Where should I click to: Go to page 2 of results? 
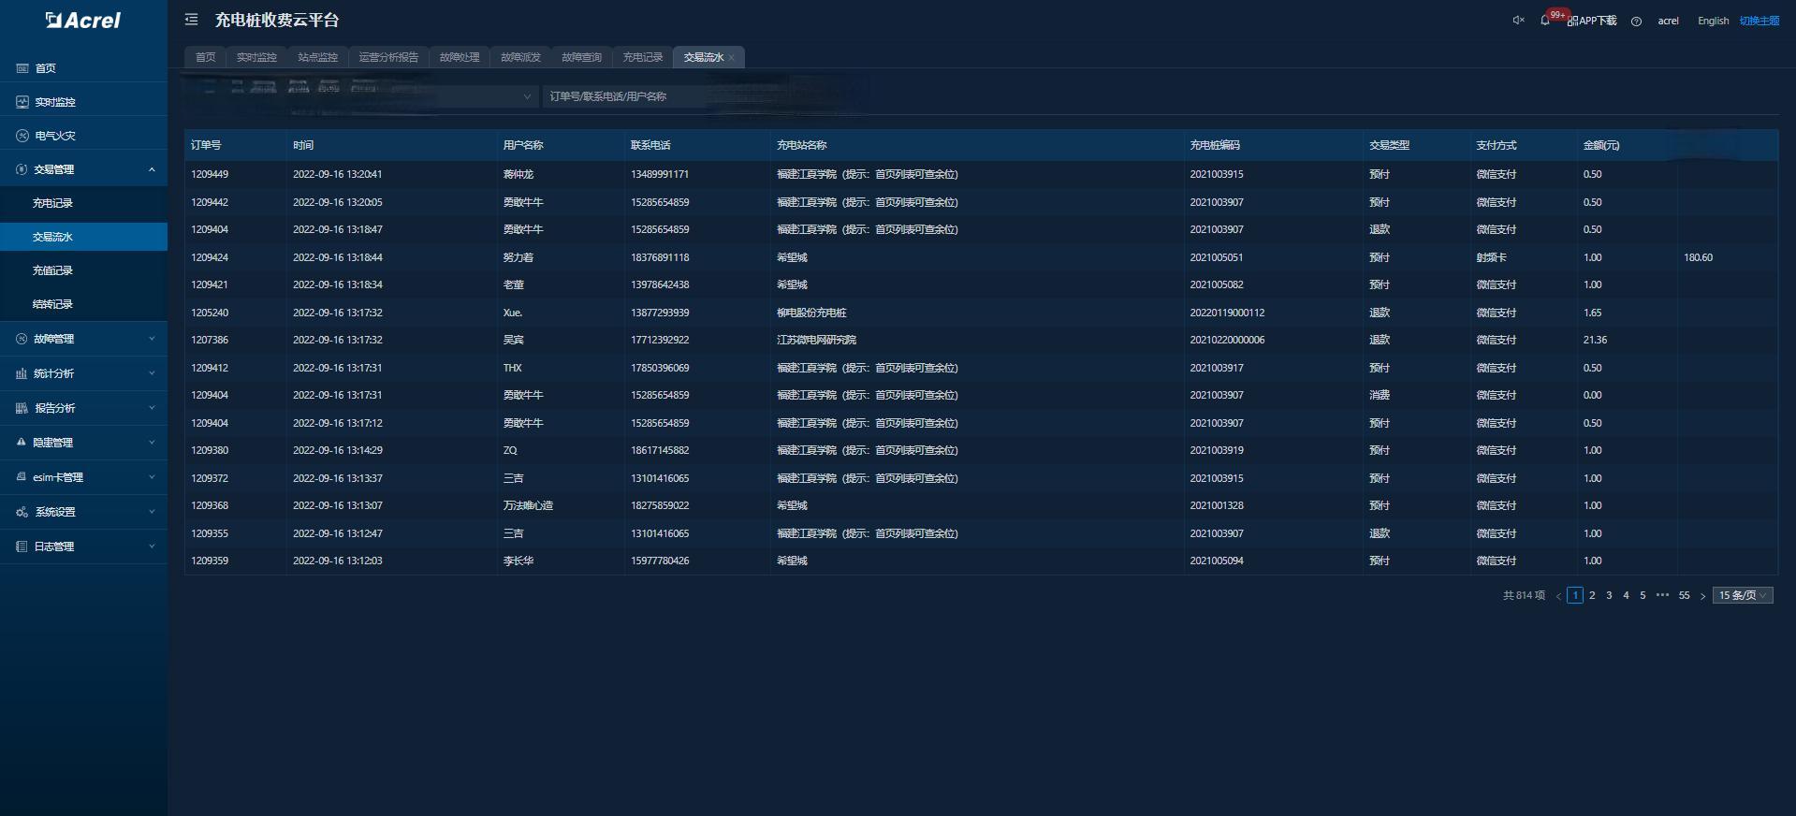click(1592, 595)
